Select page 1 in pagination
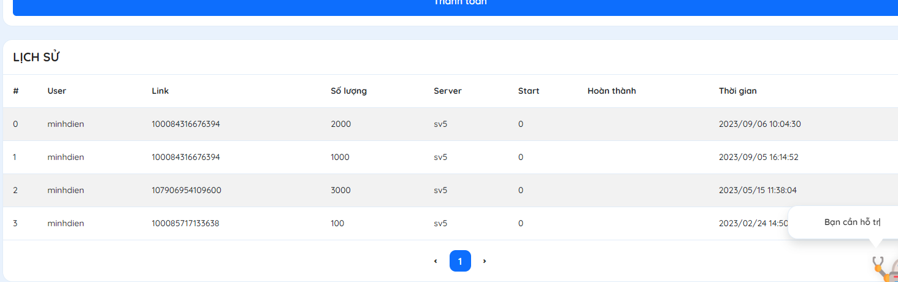Viewport: 898px width, 282px height. [460, 261]
